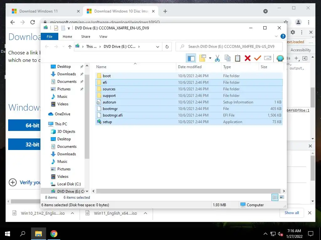321x240 pixels.
Task: Expand chevron after This PC breadcrumb
Action: point(100,47)
